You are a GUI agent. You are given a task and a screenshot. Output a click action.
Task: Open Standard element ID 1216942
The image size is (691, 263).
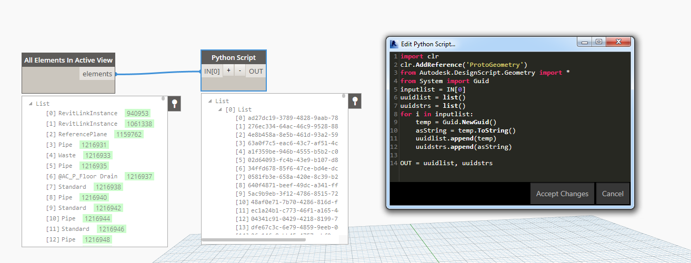pos(108,208)
